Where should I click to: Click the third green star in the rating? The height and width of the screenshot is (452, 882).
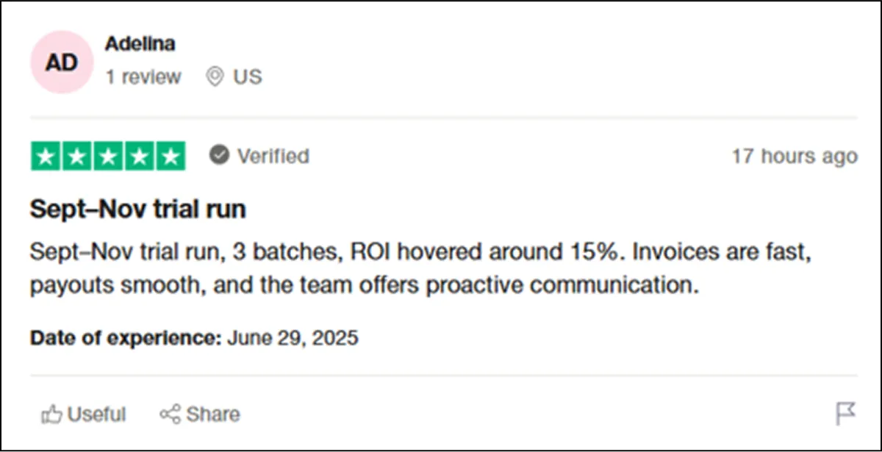(108, 156)
